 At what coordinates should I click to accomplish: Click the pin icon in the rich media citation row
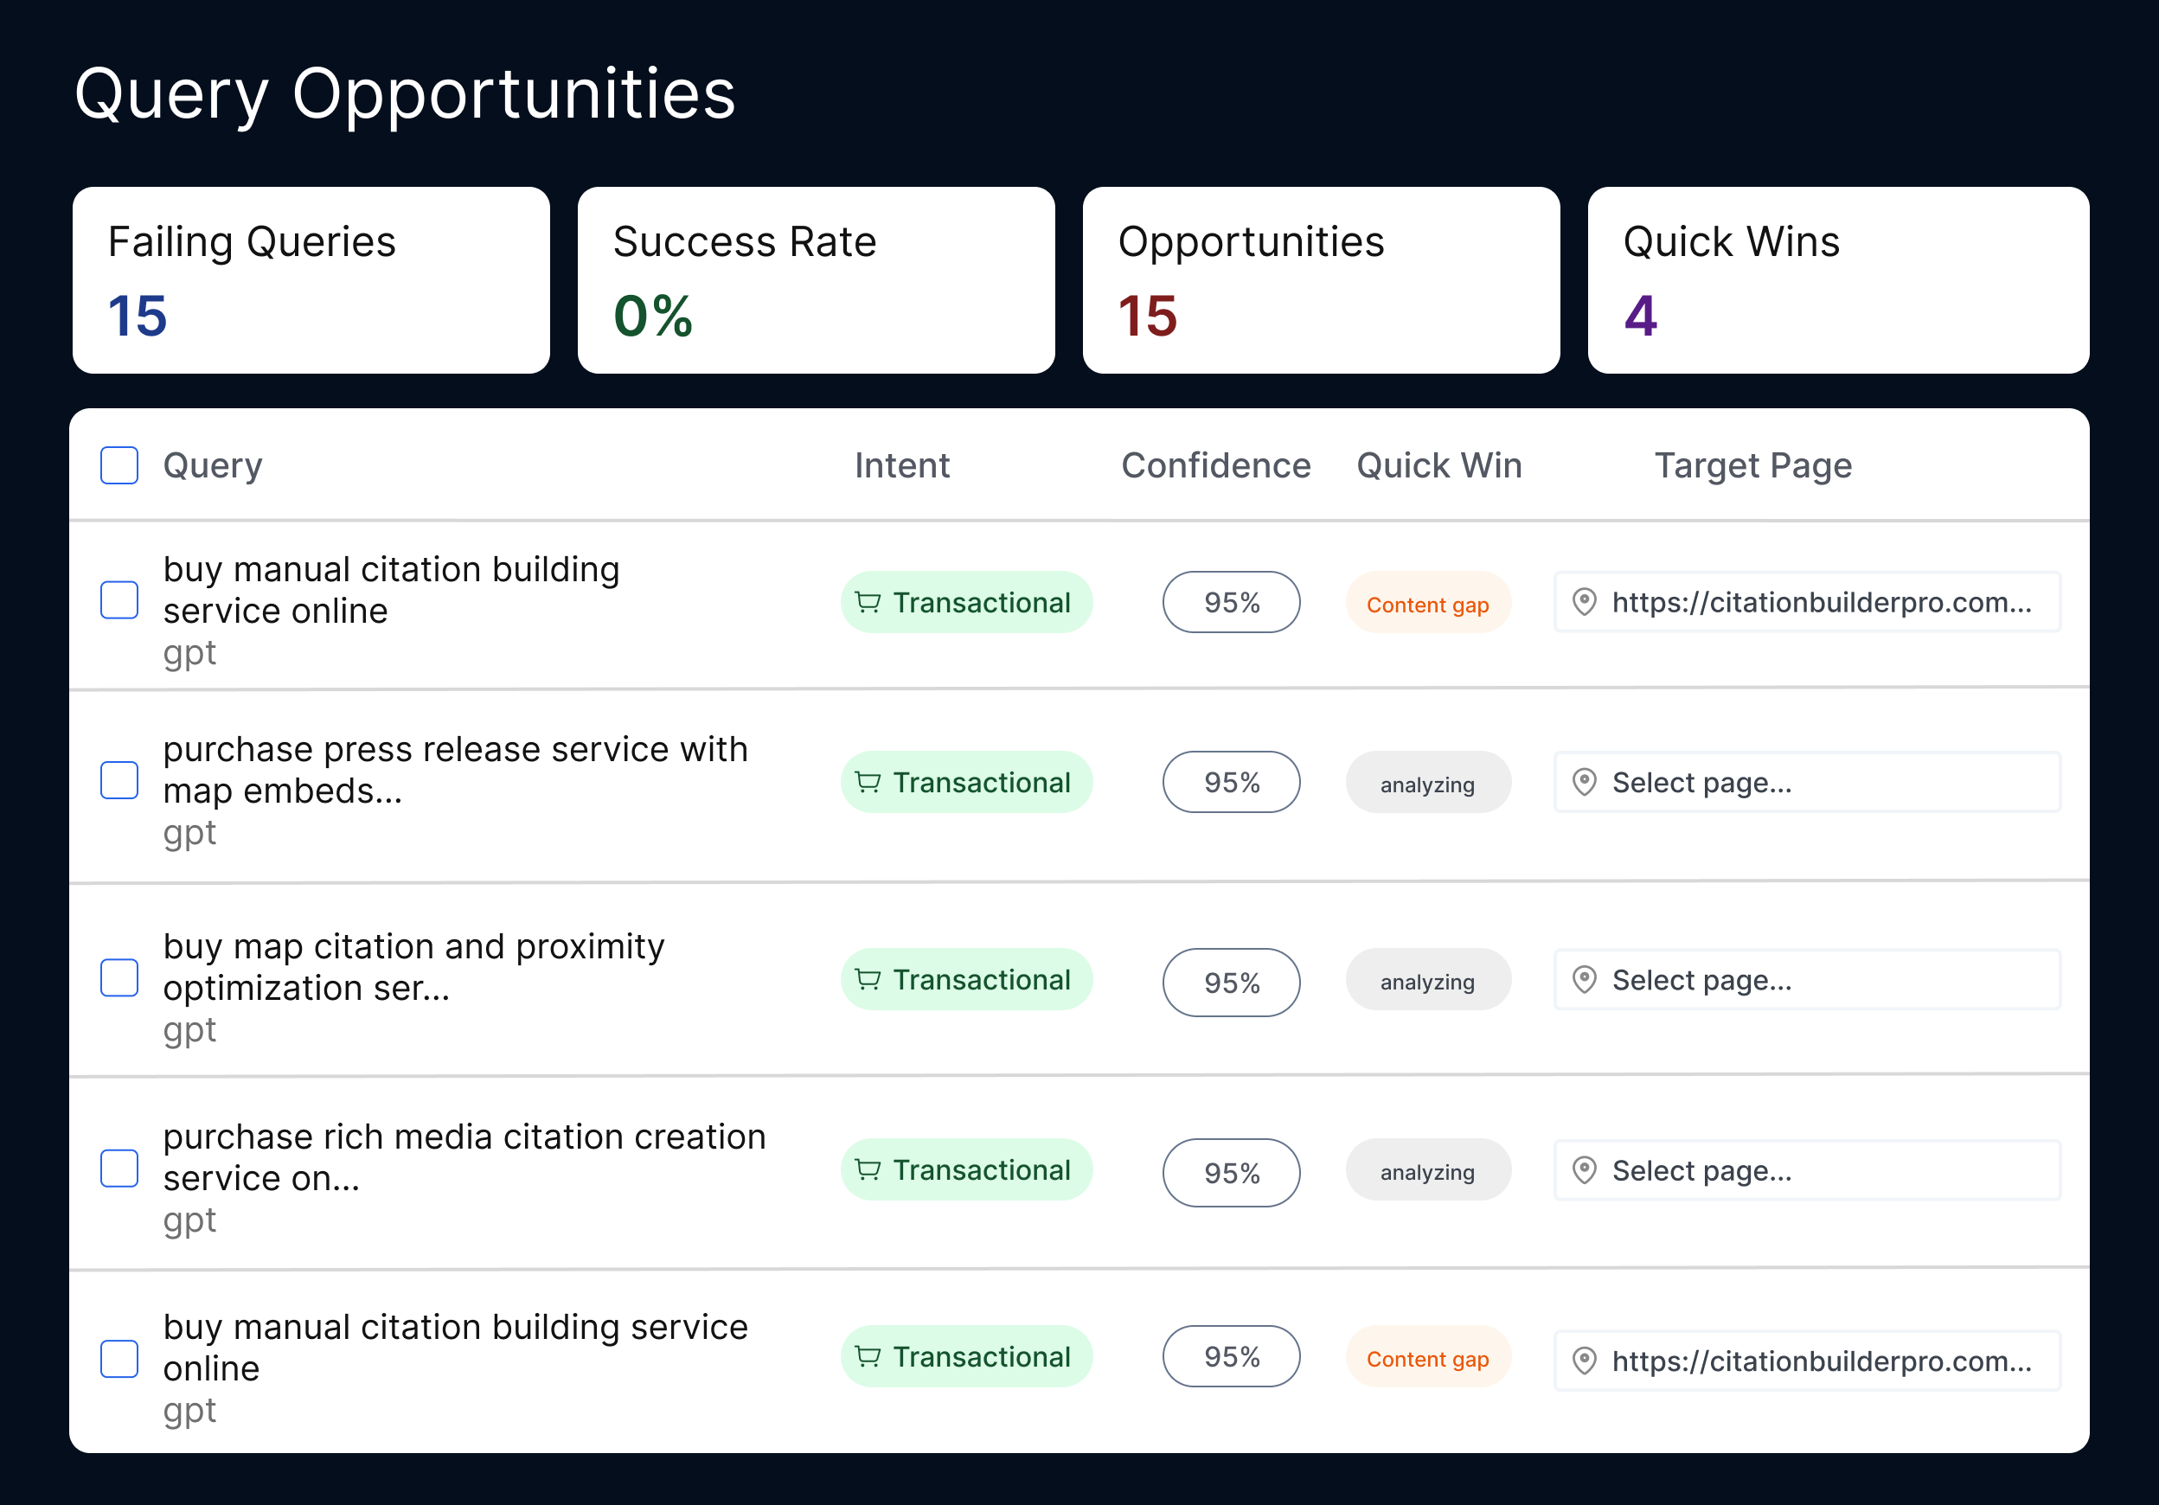[1585, 1170]
